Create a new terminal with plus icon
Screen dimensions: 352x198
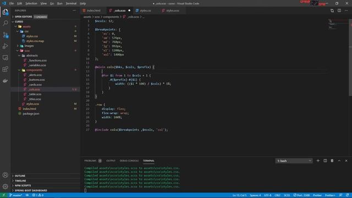(318, 161)
